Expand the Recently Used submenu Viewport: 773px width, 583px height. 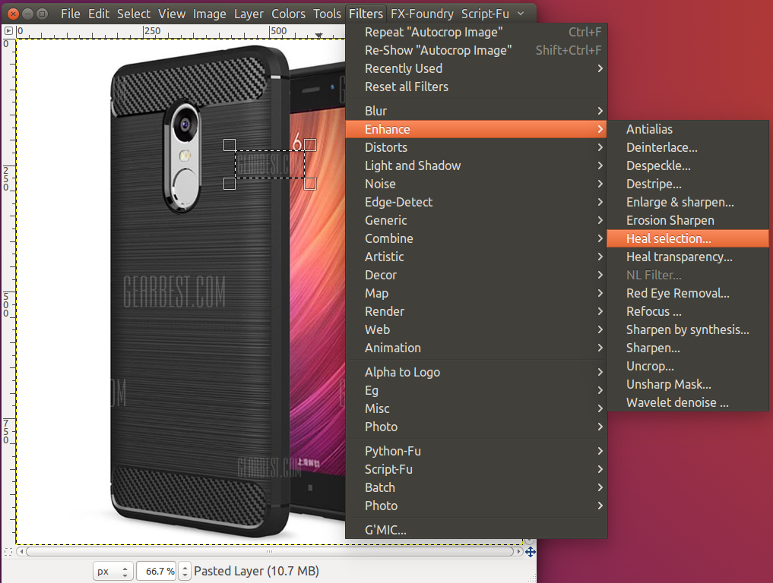[477, 68]
